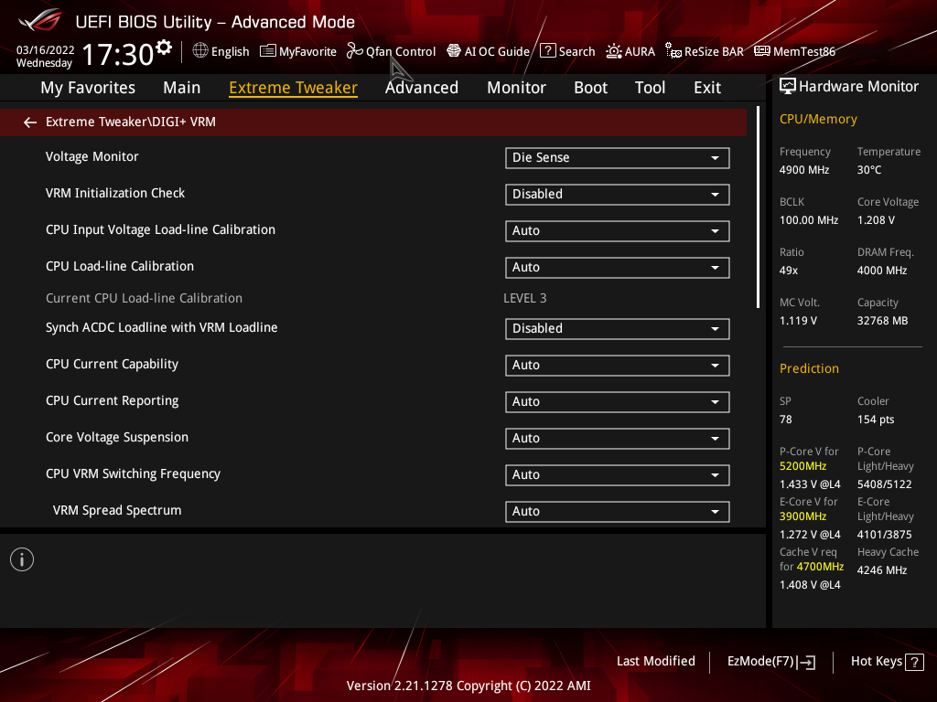Open the Boot tab
This screenshot has width=937, height=702.
(x=590, y=88)
